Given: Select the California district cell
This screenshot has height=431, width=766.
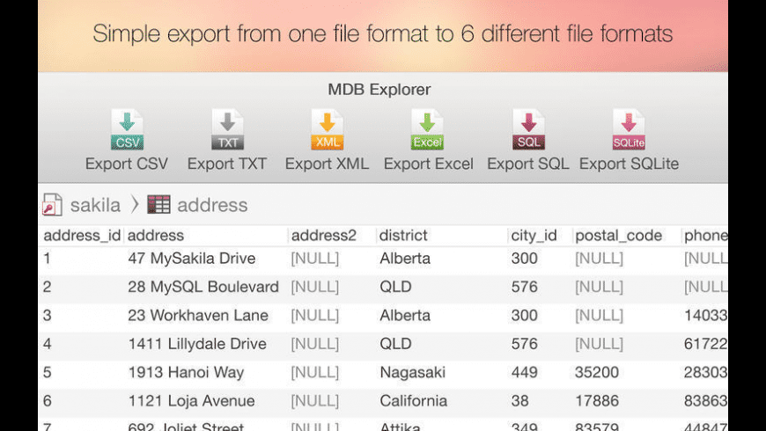Looking at the screenshot, I should (413, 401).
